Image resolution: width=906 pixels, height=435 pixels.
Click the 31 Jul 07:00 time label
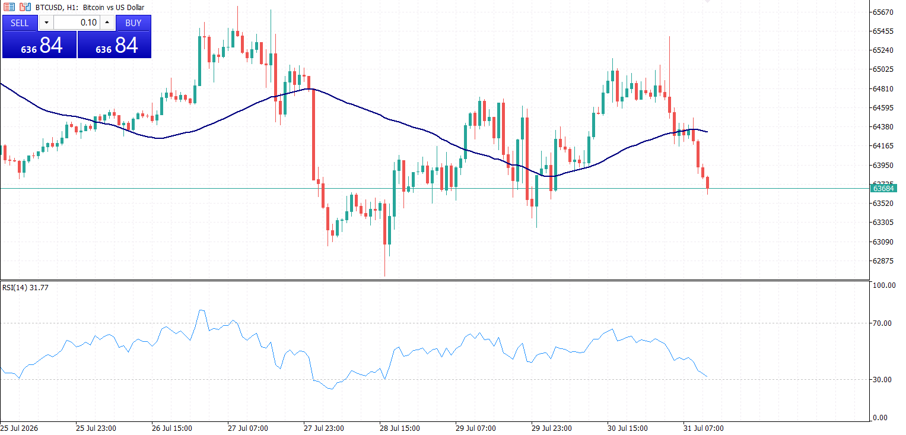(703, 428)
